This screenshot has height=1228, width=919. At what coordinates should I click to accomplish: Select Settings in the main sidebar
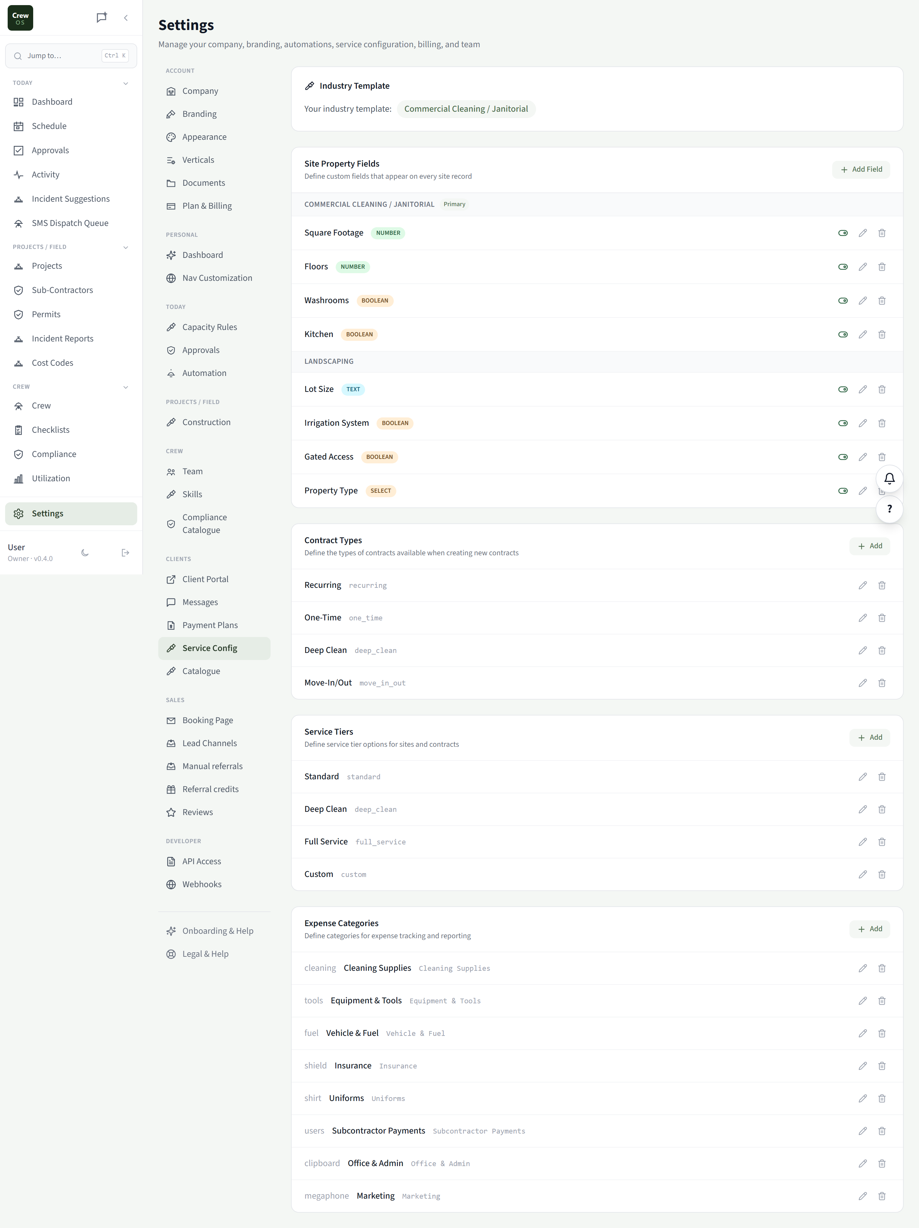tap(71, 514)
